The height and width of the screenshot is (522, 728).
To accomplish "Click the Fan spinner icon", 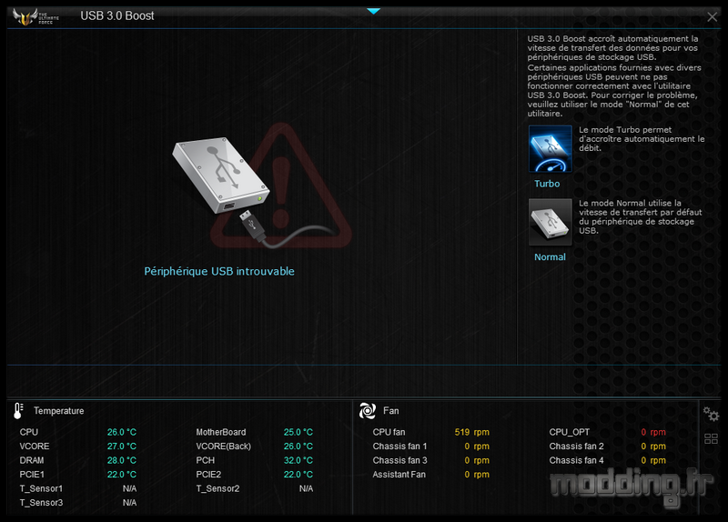I will pos(368,411).
